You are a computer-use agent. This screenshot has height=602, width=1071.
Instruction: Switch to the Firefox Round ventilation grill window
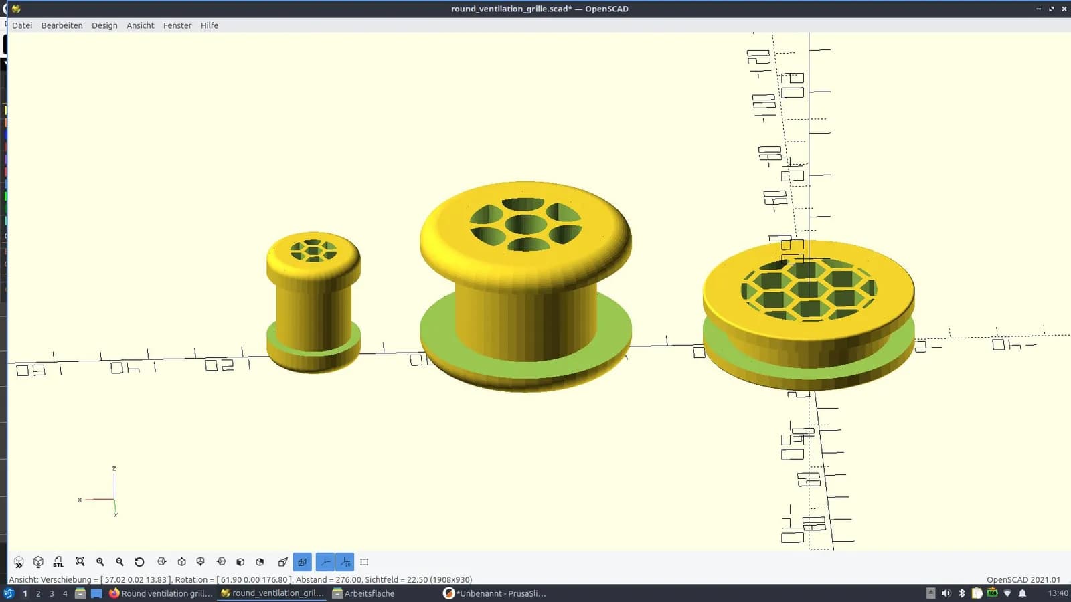(x=161, y=593)
